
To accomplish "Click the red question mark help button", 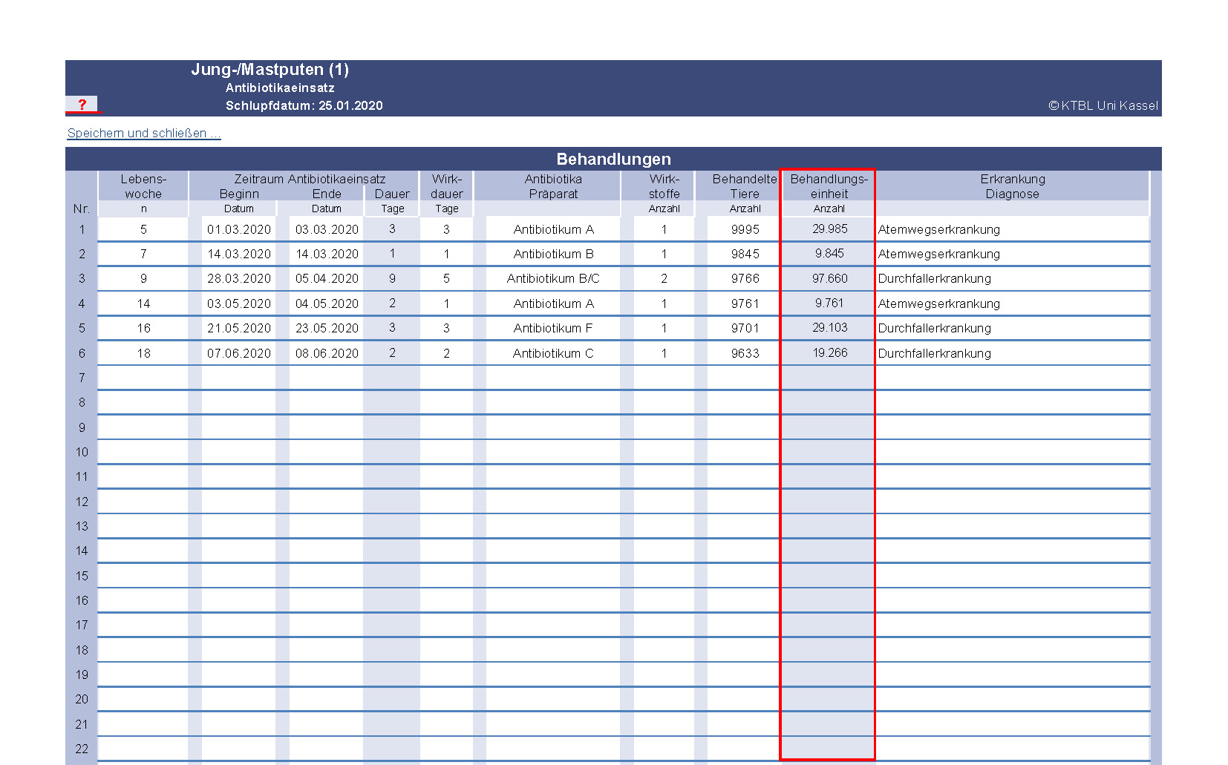I will [x=82, y=105].
